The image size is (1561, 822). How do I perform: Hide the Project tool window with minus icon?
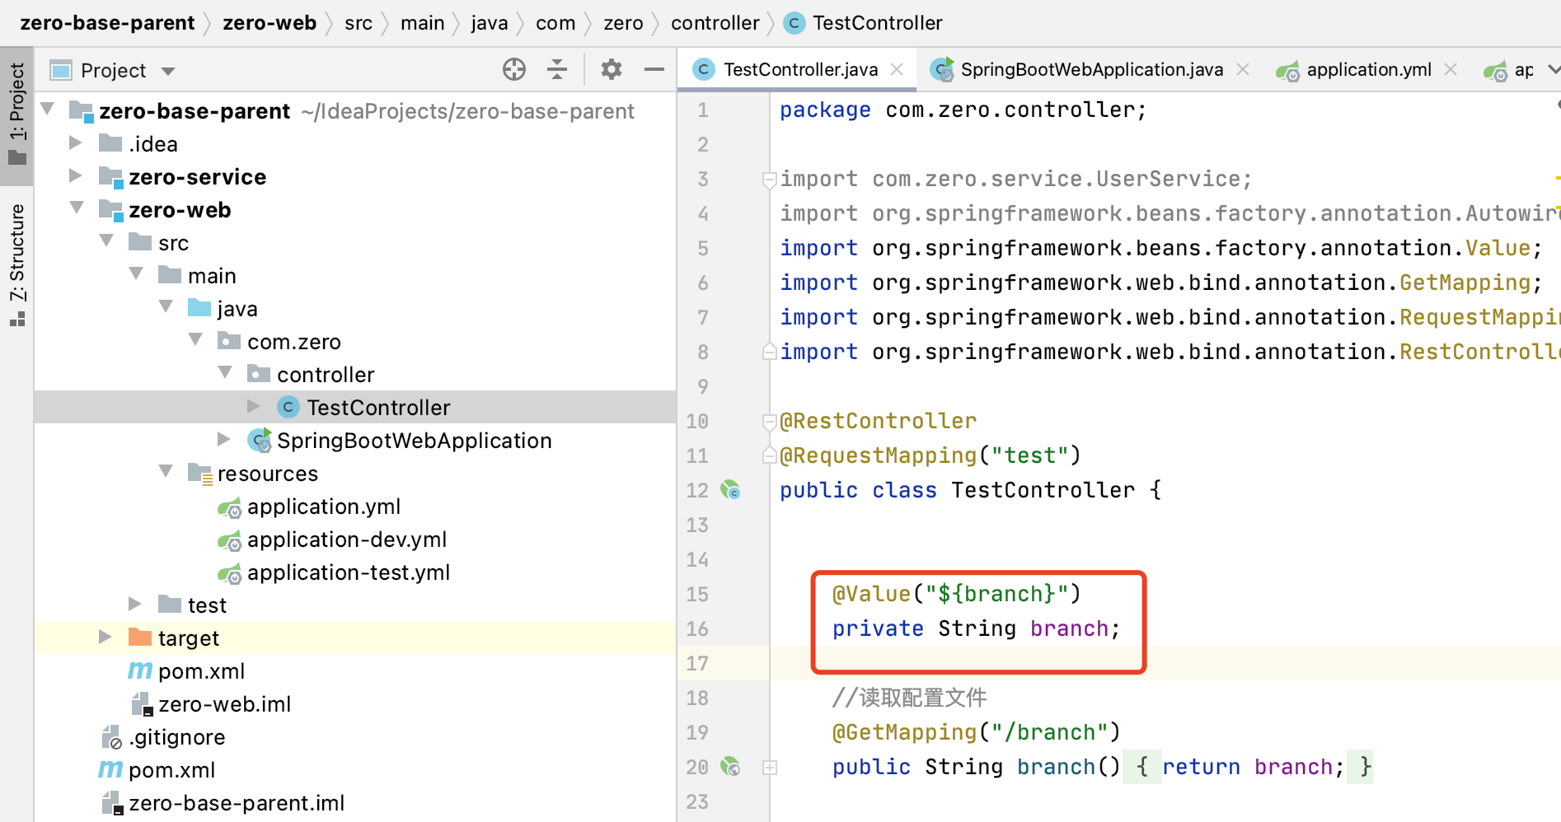pos(654,70)
